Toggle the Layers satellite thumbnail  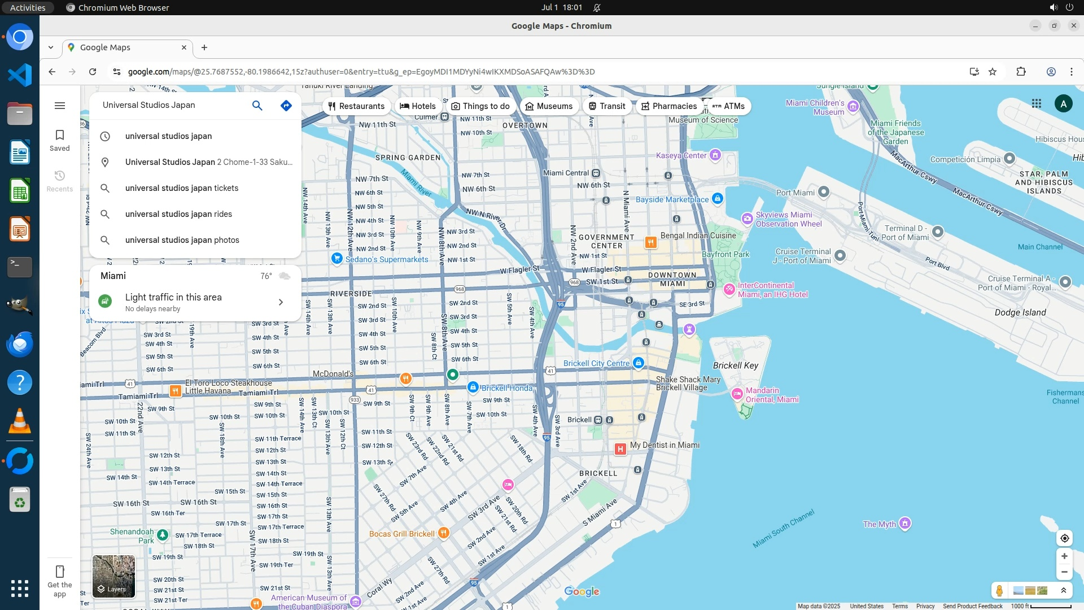coord(113,576)
